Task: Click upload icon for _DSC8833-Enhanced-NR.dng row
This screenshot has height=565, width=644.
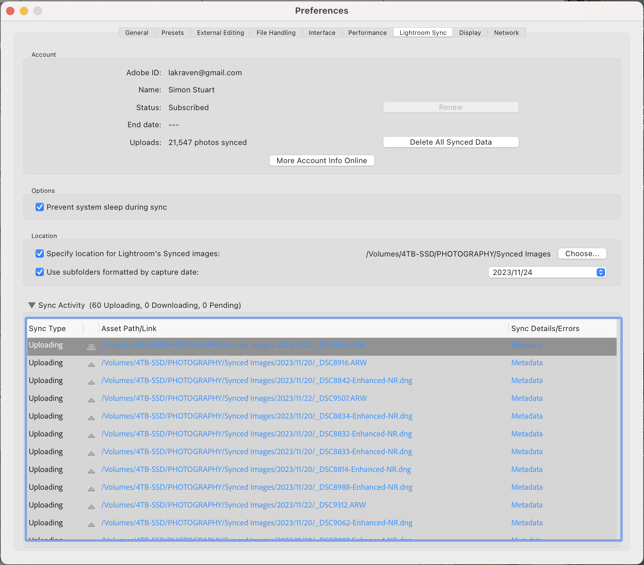Action: 91,454
